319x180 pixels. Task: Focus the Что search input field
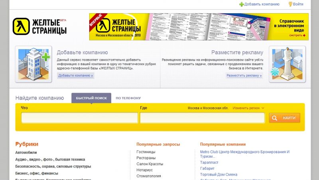coord(79,118)
